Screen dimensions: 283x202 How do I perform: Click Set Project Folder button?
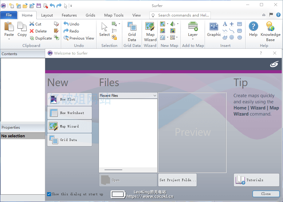(x=177, y=180)
